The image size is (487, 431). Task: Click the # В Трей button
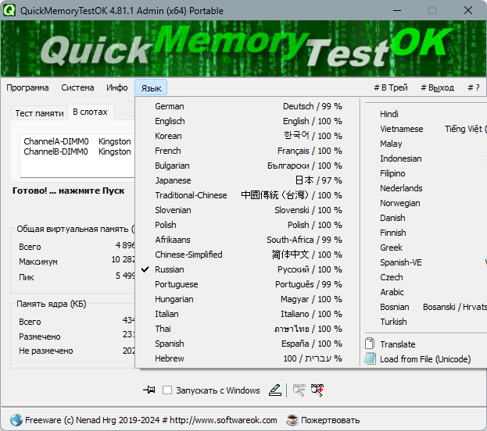[391, 87]
